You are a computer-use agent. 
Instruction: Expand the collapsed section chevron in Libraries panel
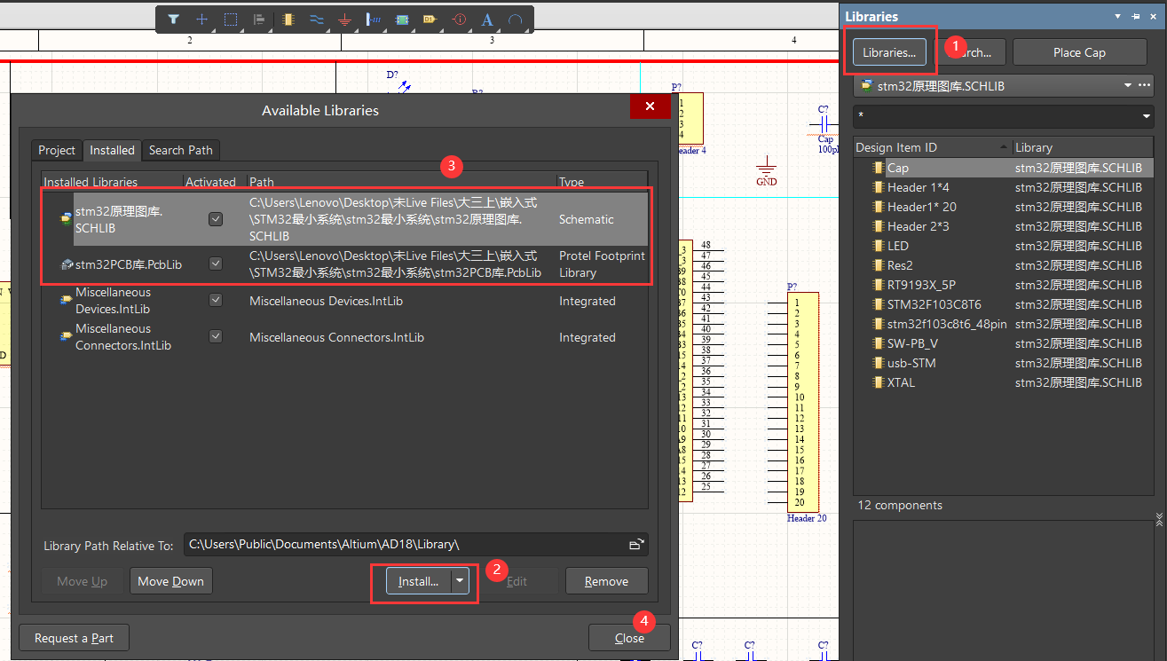1159,518
